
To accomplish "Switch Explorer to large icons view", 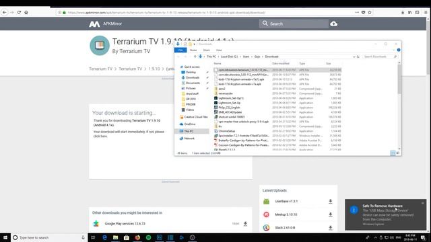I will point(398,153).
